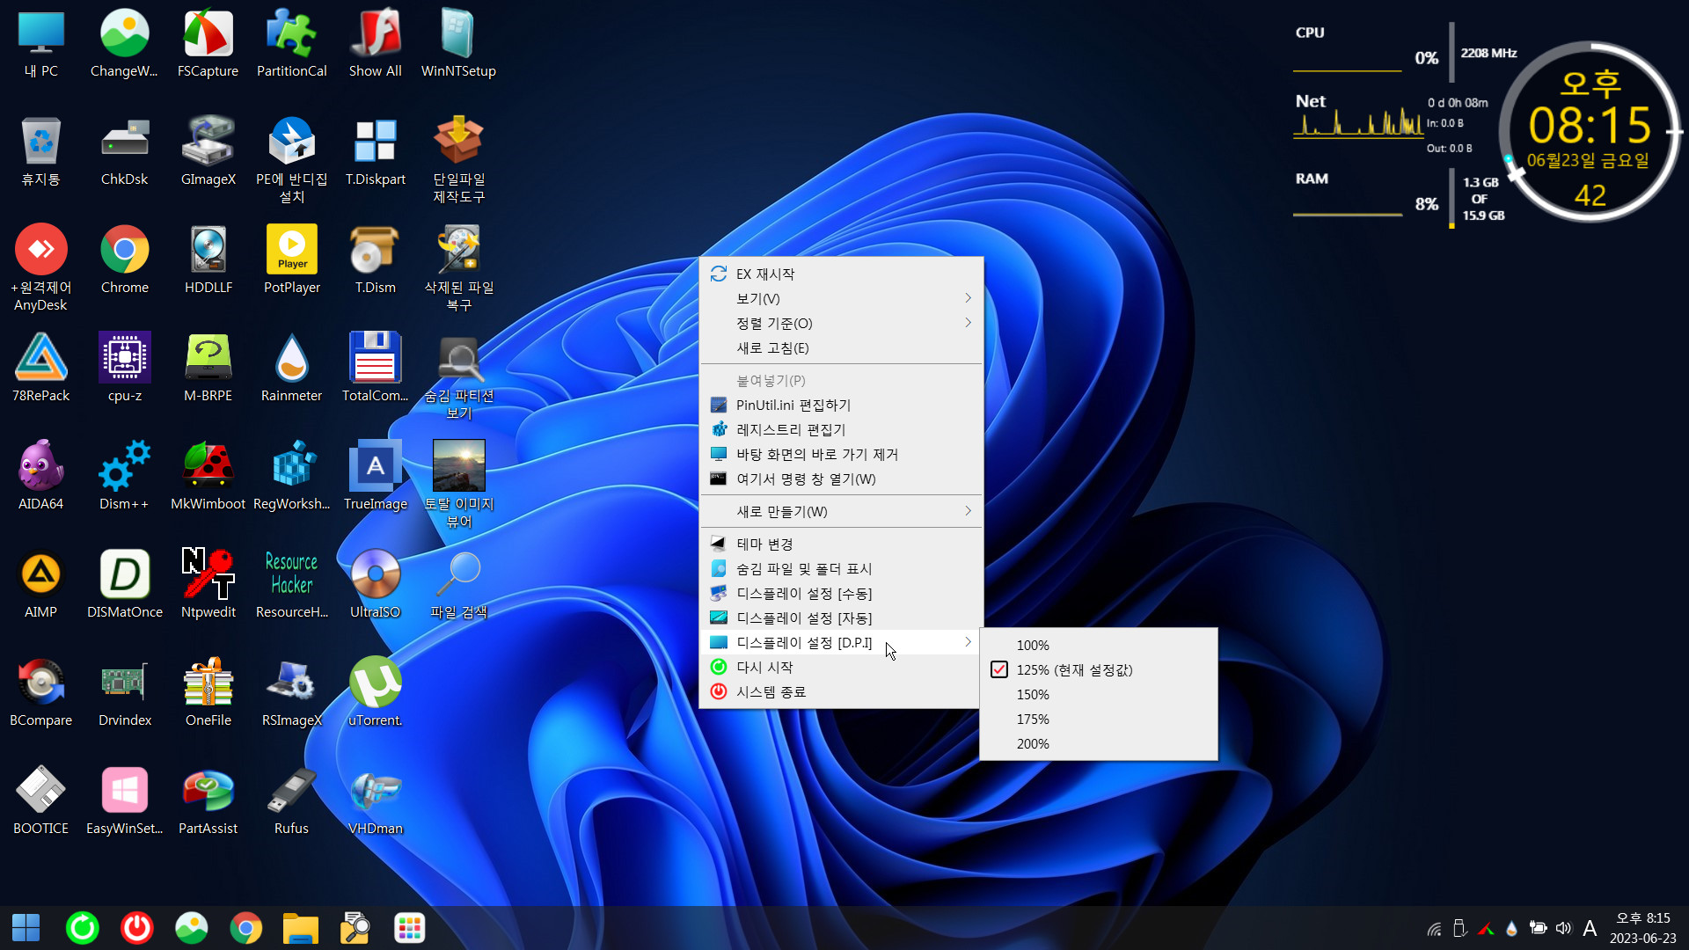
Task: Open the colorful apps grid taskbar icon
Action: (410, 928)
